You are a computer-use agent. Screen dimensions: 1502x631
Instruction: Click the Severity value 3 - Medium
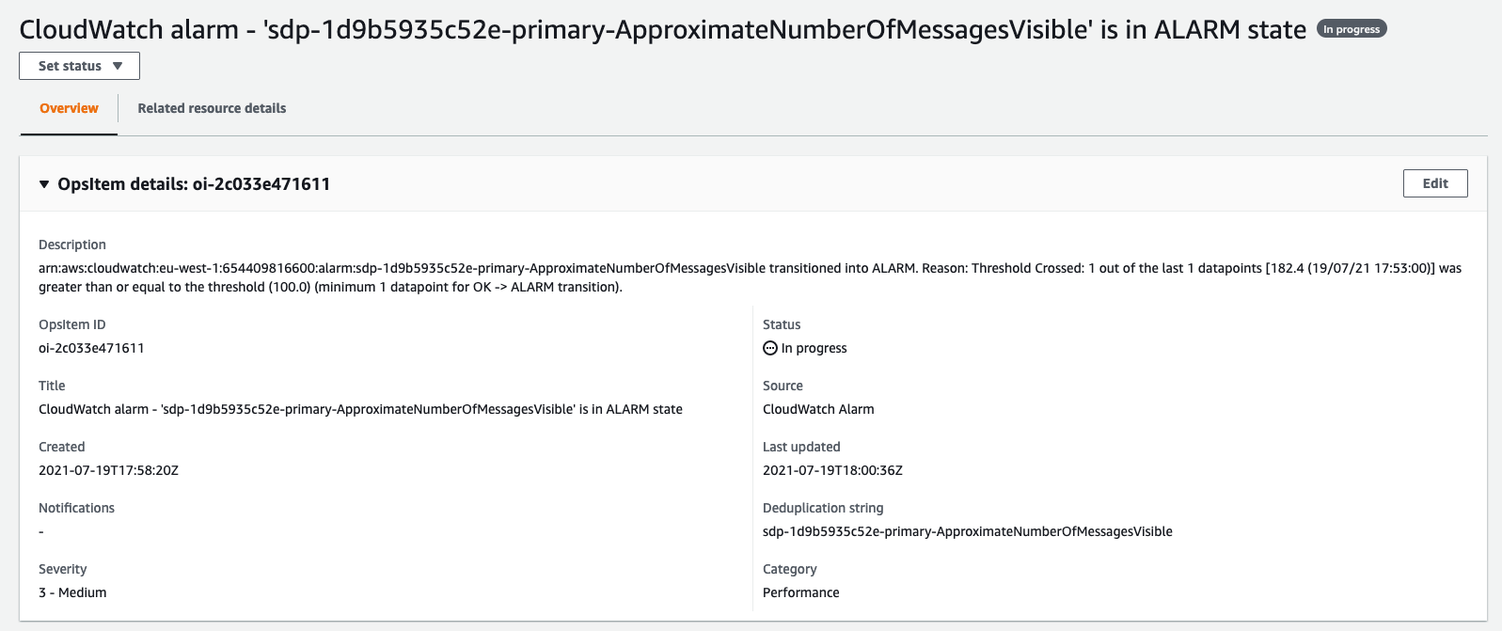click(x=72, y=592)
